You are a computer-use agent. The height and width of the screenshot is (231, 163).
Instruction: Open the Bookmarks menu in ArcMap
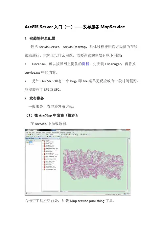pyautogui.click(x=38, y=132)
